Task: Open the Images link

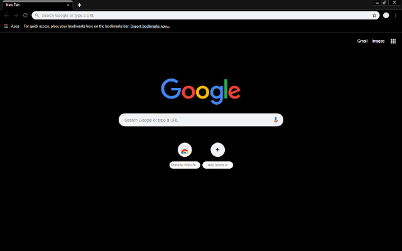Action: 378,41
